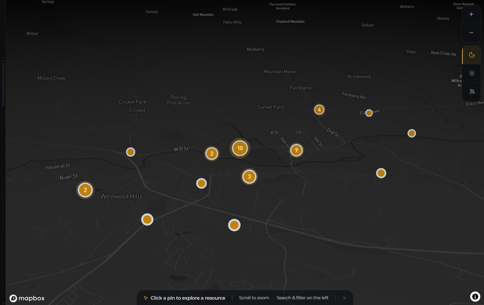Click the Sunset Falls map label
484x305 pixels.
click(271, 107)
